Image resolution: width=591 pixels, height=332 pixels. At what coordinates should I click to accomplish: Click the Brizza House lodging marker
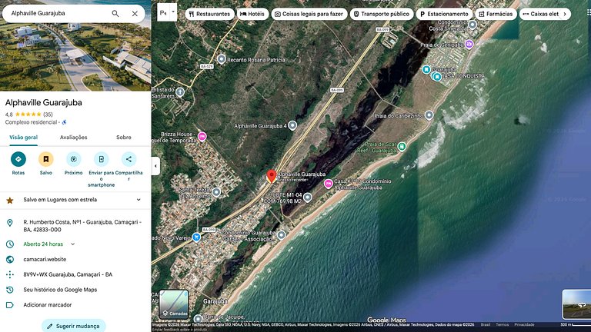pos(202,136)
